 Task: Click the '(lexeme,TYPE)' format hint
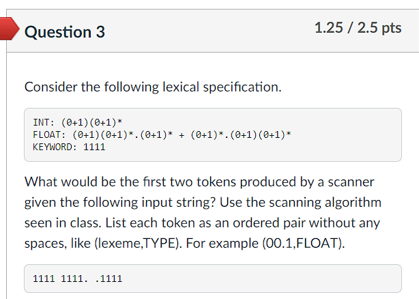point(136,244)
